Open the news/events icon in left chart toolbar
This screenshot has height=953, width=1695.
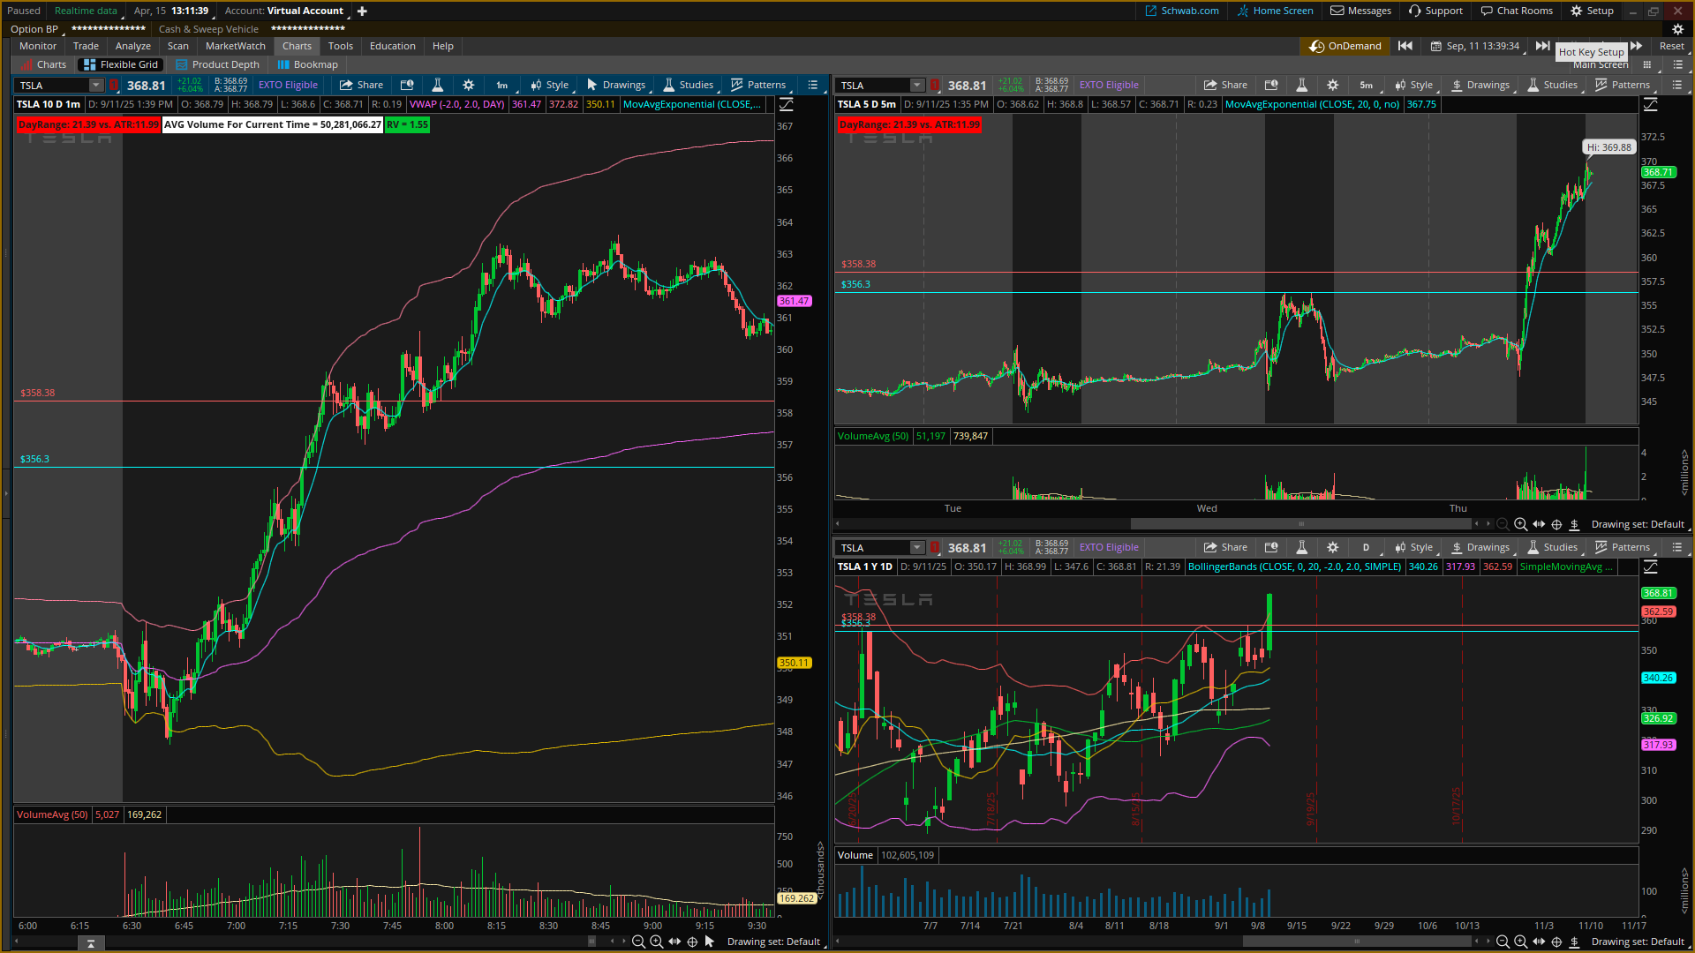[407, 86]
